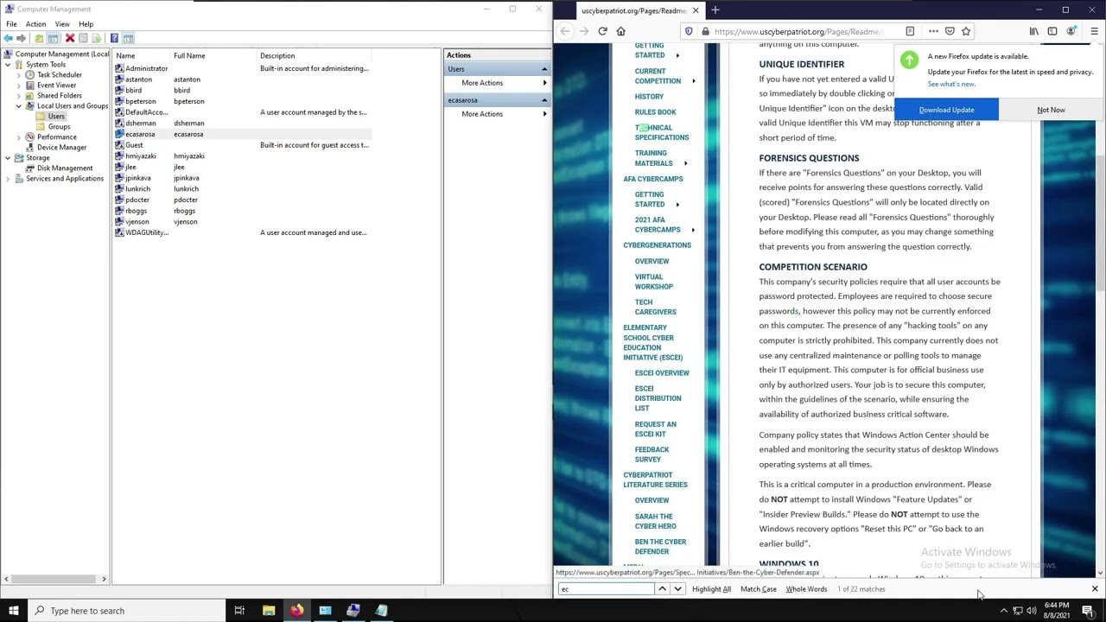Click the red X Delete toolbar icon
Screen dimensions: 1106x622
(x=70, y=38)
